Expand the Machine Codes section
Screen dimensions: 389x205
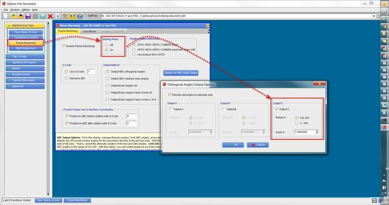25,74
